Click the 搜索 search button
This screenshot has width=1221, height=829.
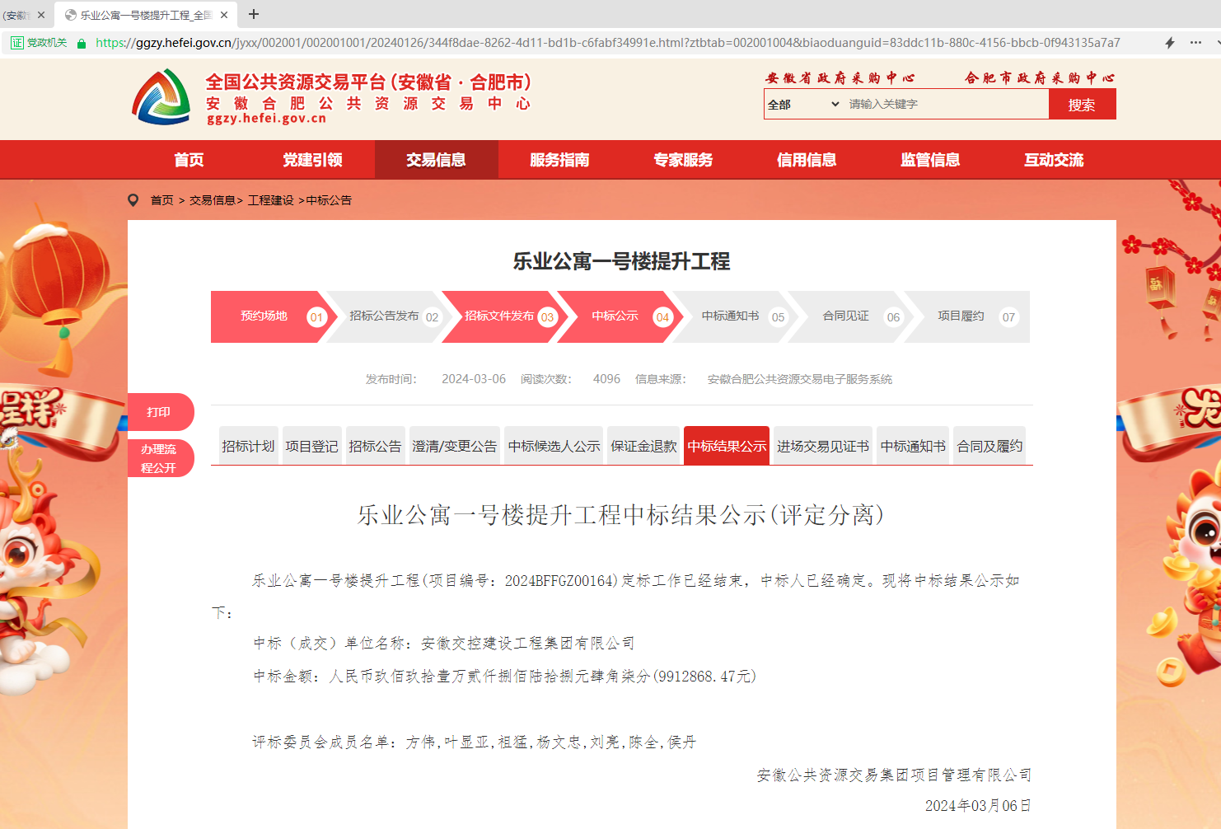point(1082,104)
